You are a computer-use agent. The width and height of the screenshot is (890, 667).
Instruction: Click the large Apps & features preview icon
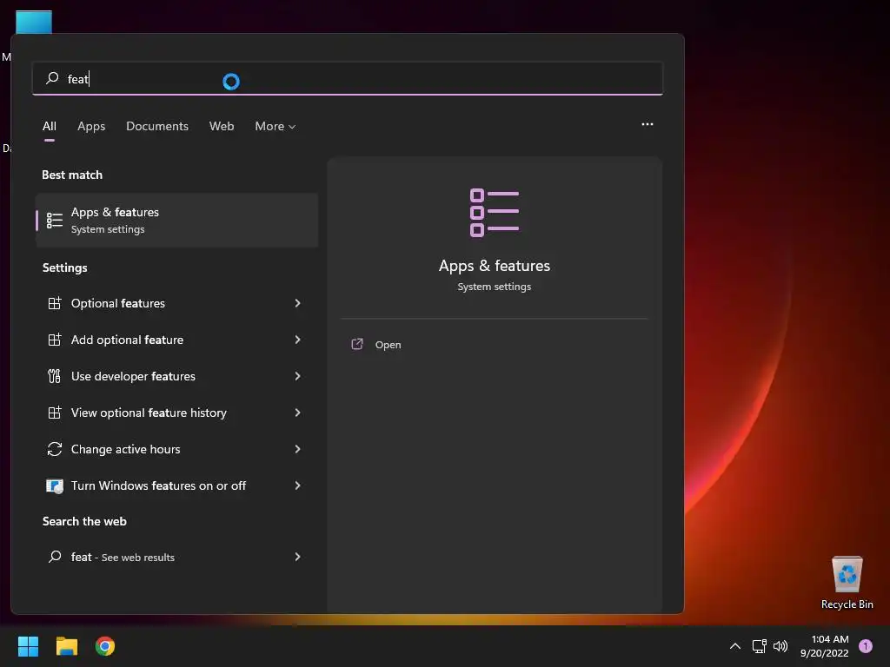click(495, 213)
